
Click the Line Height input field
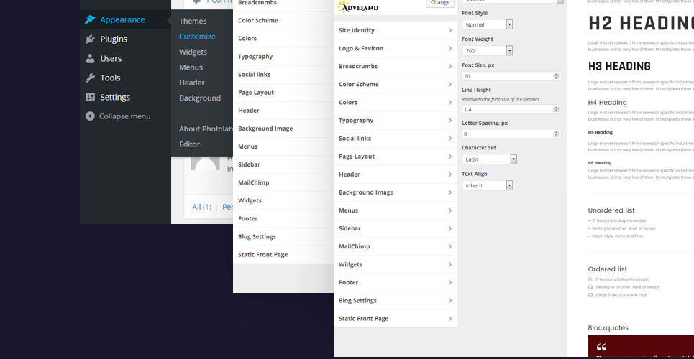507,109
